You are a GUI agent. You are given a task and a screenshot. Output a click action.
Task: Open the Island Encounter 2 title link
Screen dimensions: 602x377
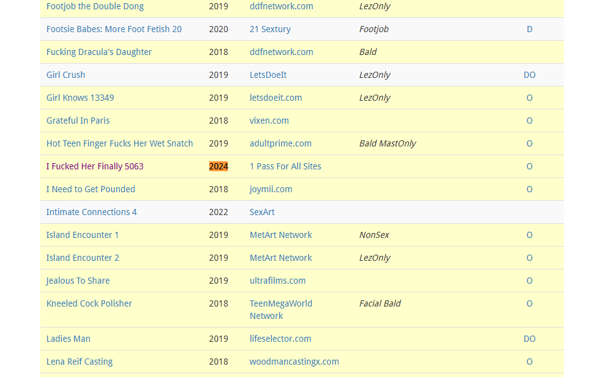(x=83, y=258)
